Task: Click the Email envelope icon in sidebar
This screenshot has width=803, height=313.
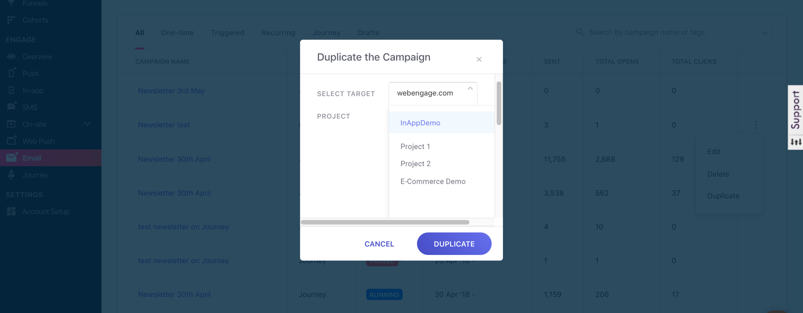Action: click(x=12, y=157)
